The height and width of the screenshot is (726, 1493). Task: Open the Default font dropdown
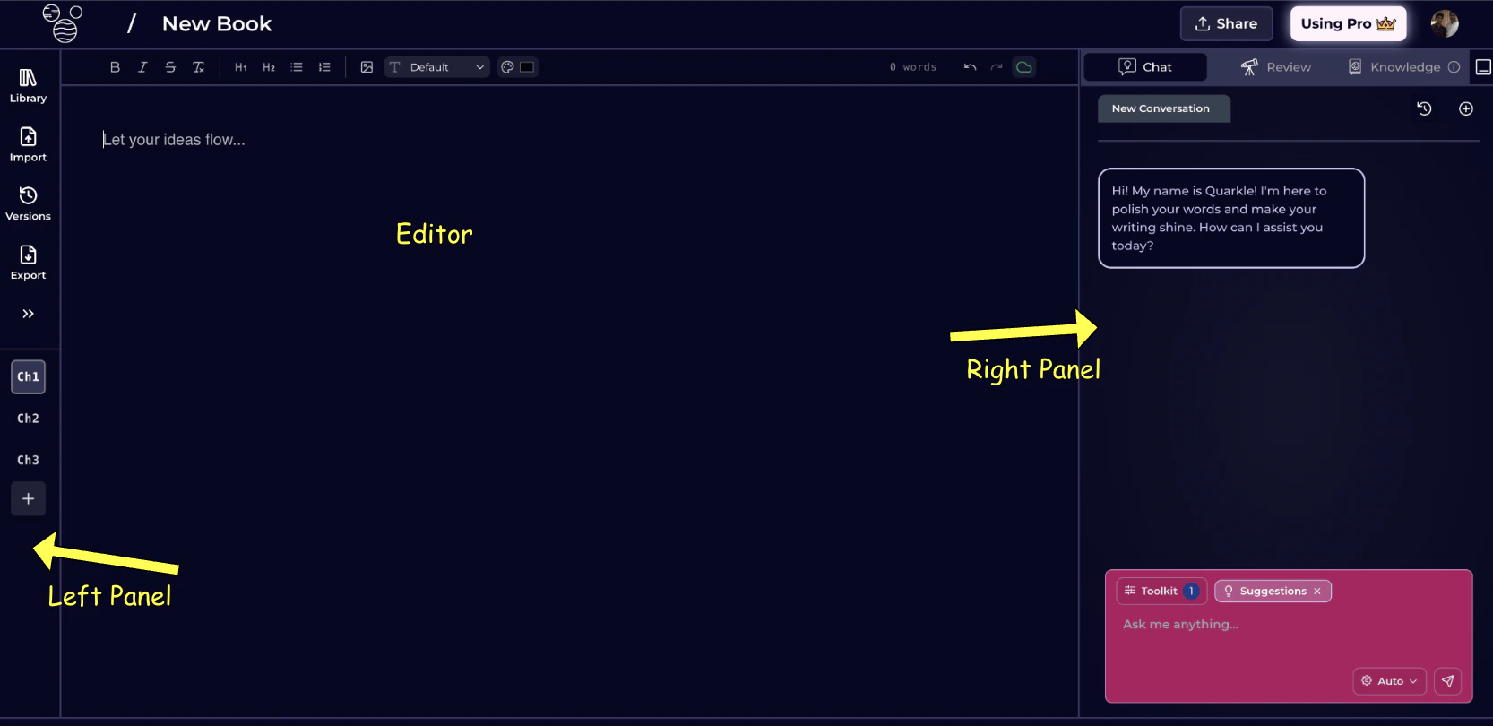tap(437, 67)
